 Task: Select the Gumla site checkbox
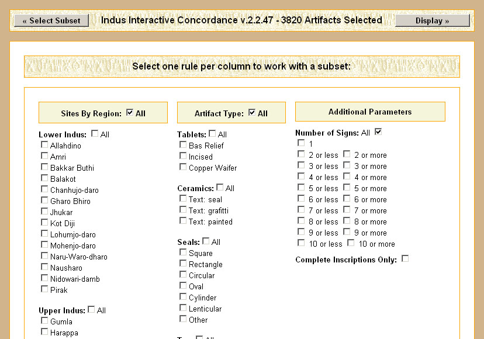point(44,320)
